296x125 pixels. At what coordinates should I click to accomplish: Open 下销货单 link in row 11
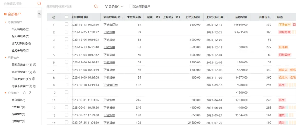(x=109, y=100)
